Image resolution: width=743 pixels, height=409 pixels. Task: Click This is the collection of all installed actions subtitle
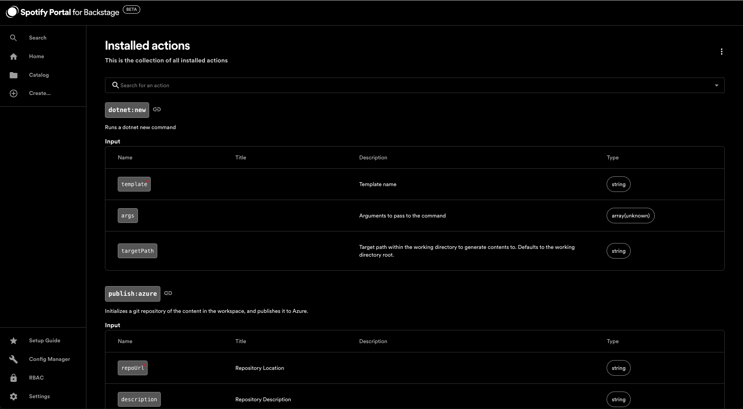[166, 60]
